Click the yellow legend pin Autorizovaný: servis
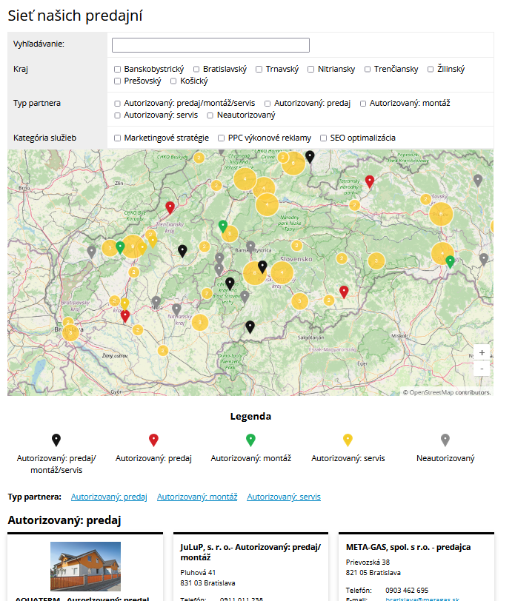Image resolution: width=515 pixels, height=601 pixels. tap(348, 440)
